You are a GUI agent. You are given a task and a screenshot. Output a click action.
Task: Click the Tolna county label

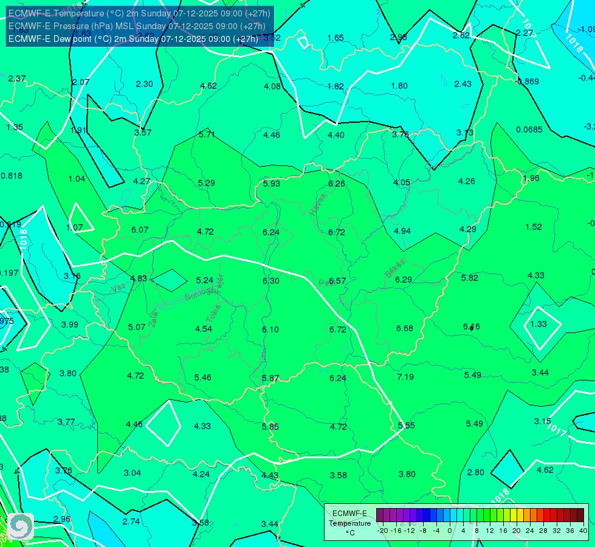pos(213,314)
